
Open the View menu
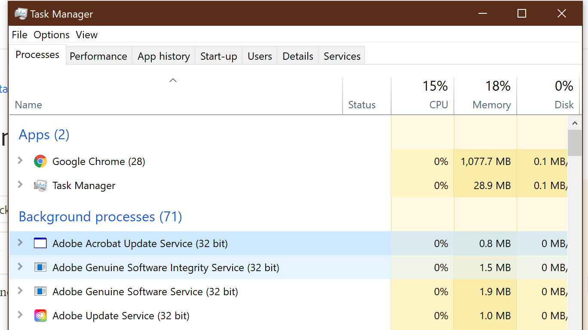click(x=86, y=35)
